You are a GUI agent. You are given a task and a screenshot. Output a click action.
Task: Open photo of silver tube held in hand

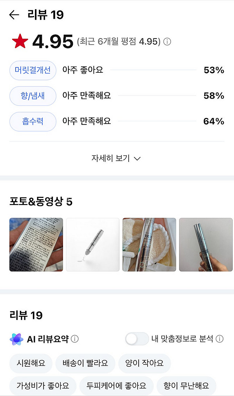point(206,245)
